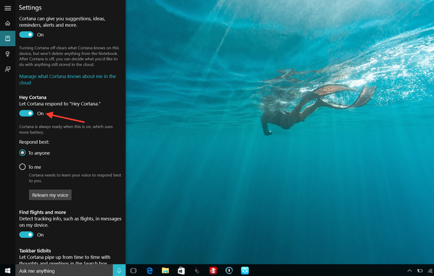Click the dark pen-like taskbar icon
Screen dimensions: 434x276
[197, 271]
